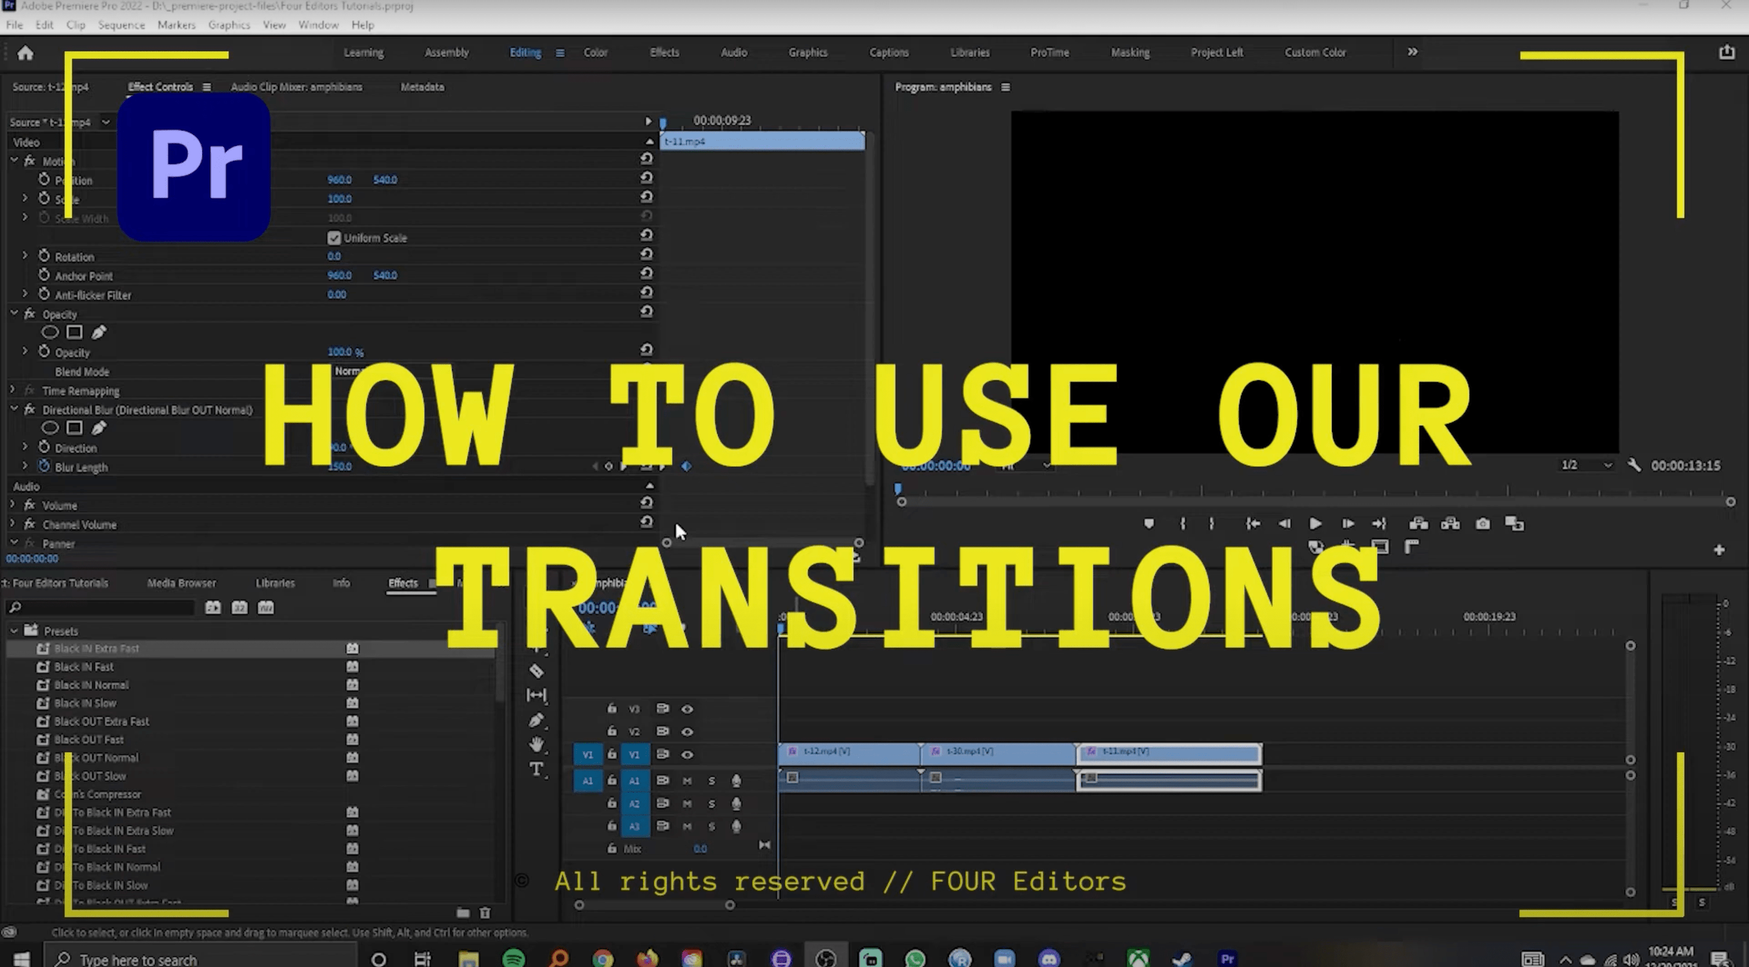Select the Razor tool in timeline toolbar
This screenshot has height=967, width=1749.
click(536, 671)
